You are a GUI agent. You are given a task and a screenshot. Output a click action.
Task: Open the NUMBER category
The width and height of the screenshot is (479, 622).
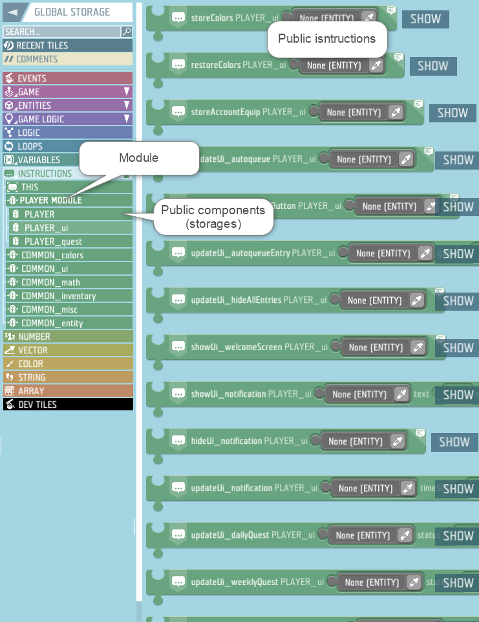click(68, 337)
